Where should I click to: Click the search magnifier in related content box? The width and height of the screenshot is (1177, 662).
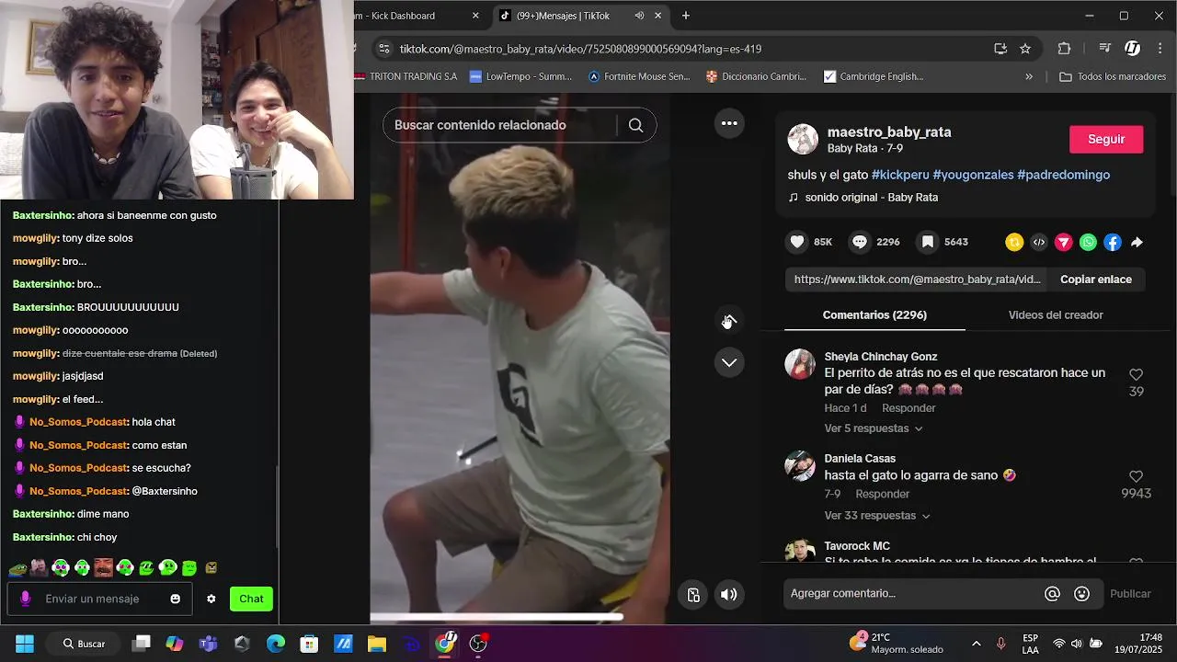pos(635,125)
